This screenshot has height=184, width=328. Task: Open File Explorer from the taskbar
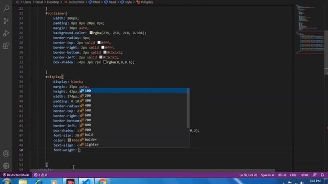pos(23,181)
